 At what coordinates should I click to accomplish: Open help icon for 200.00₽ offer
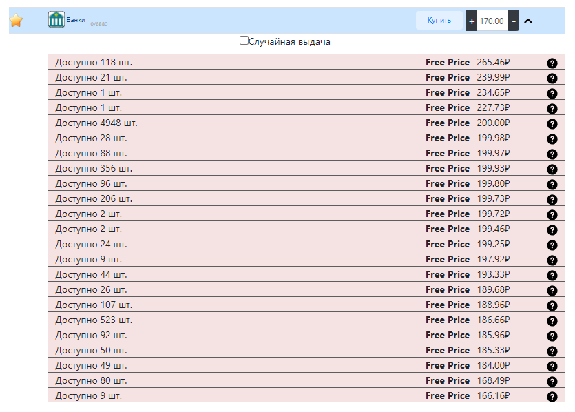tap(552, 123)
